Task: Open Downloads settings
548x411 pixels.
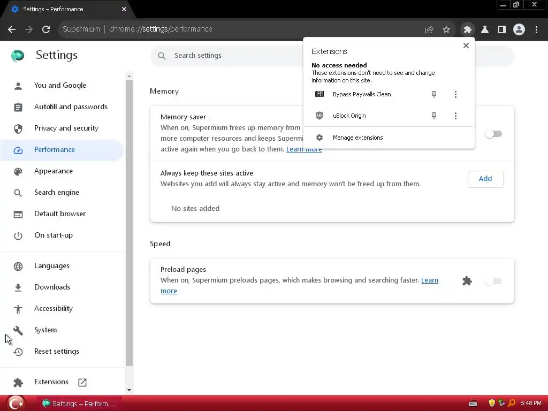Action: 62,287
